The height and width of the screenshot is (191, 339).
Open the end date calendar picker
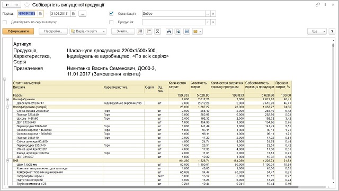(x=73, y=14)
